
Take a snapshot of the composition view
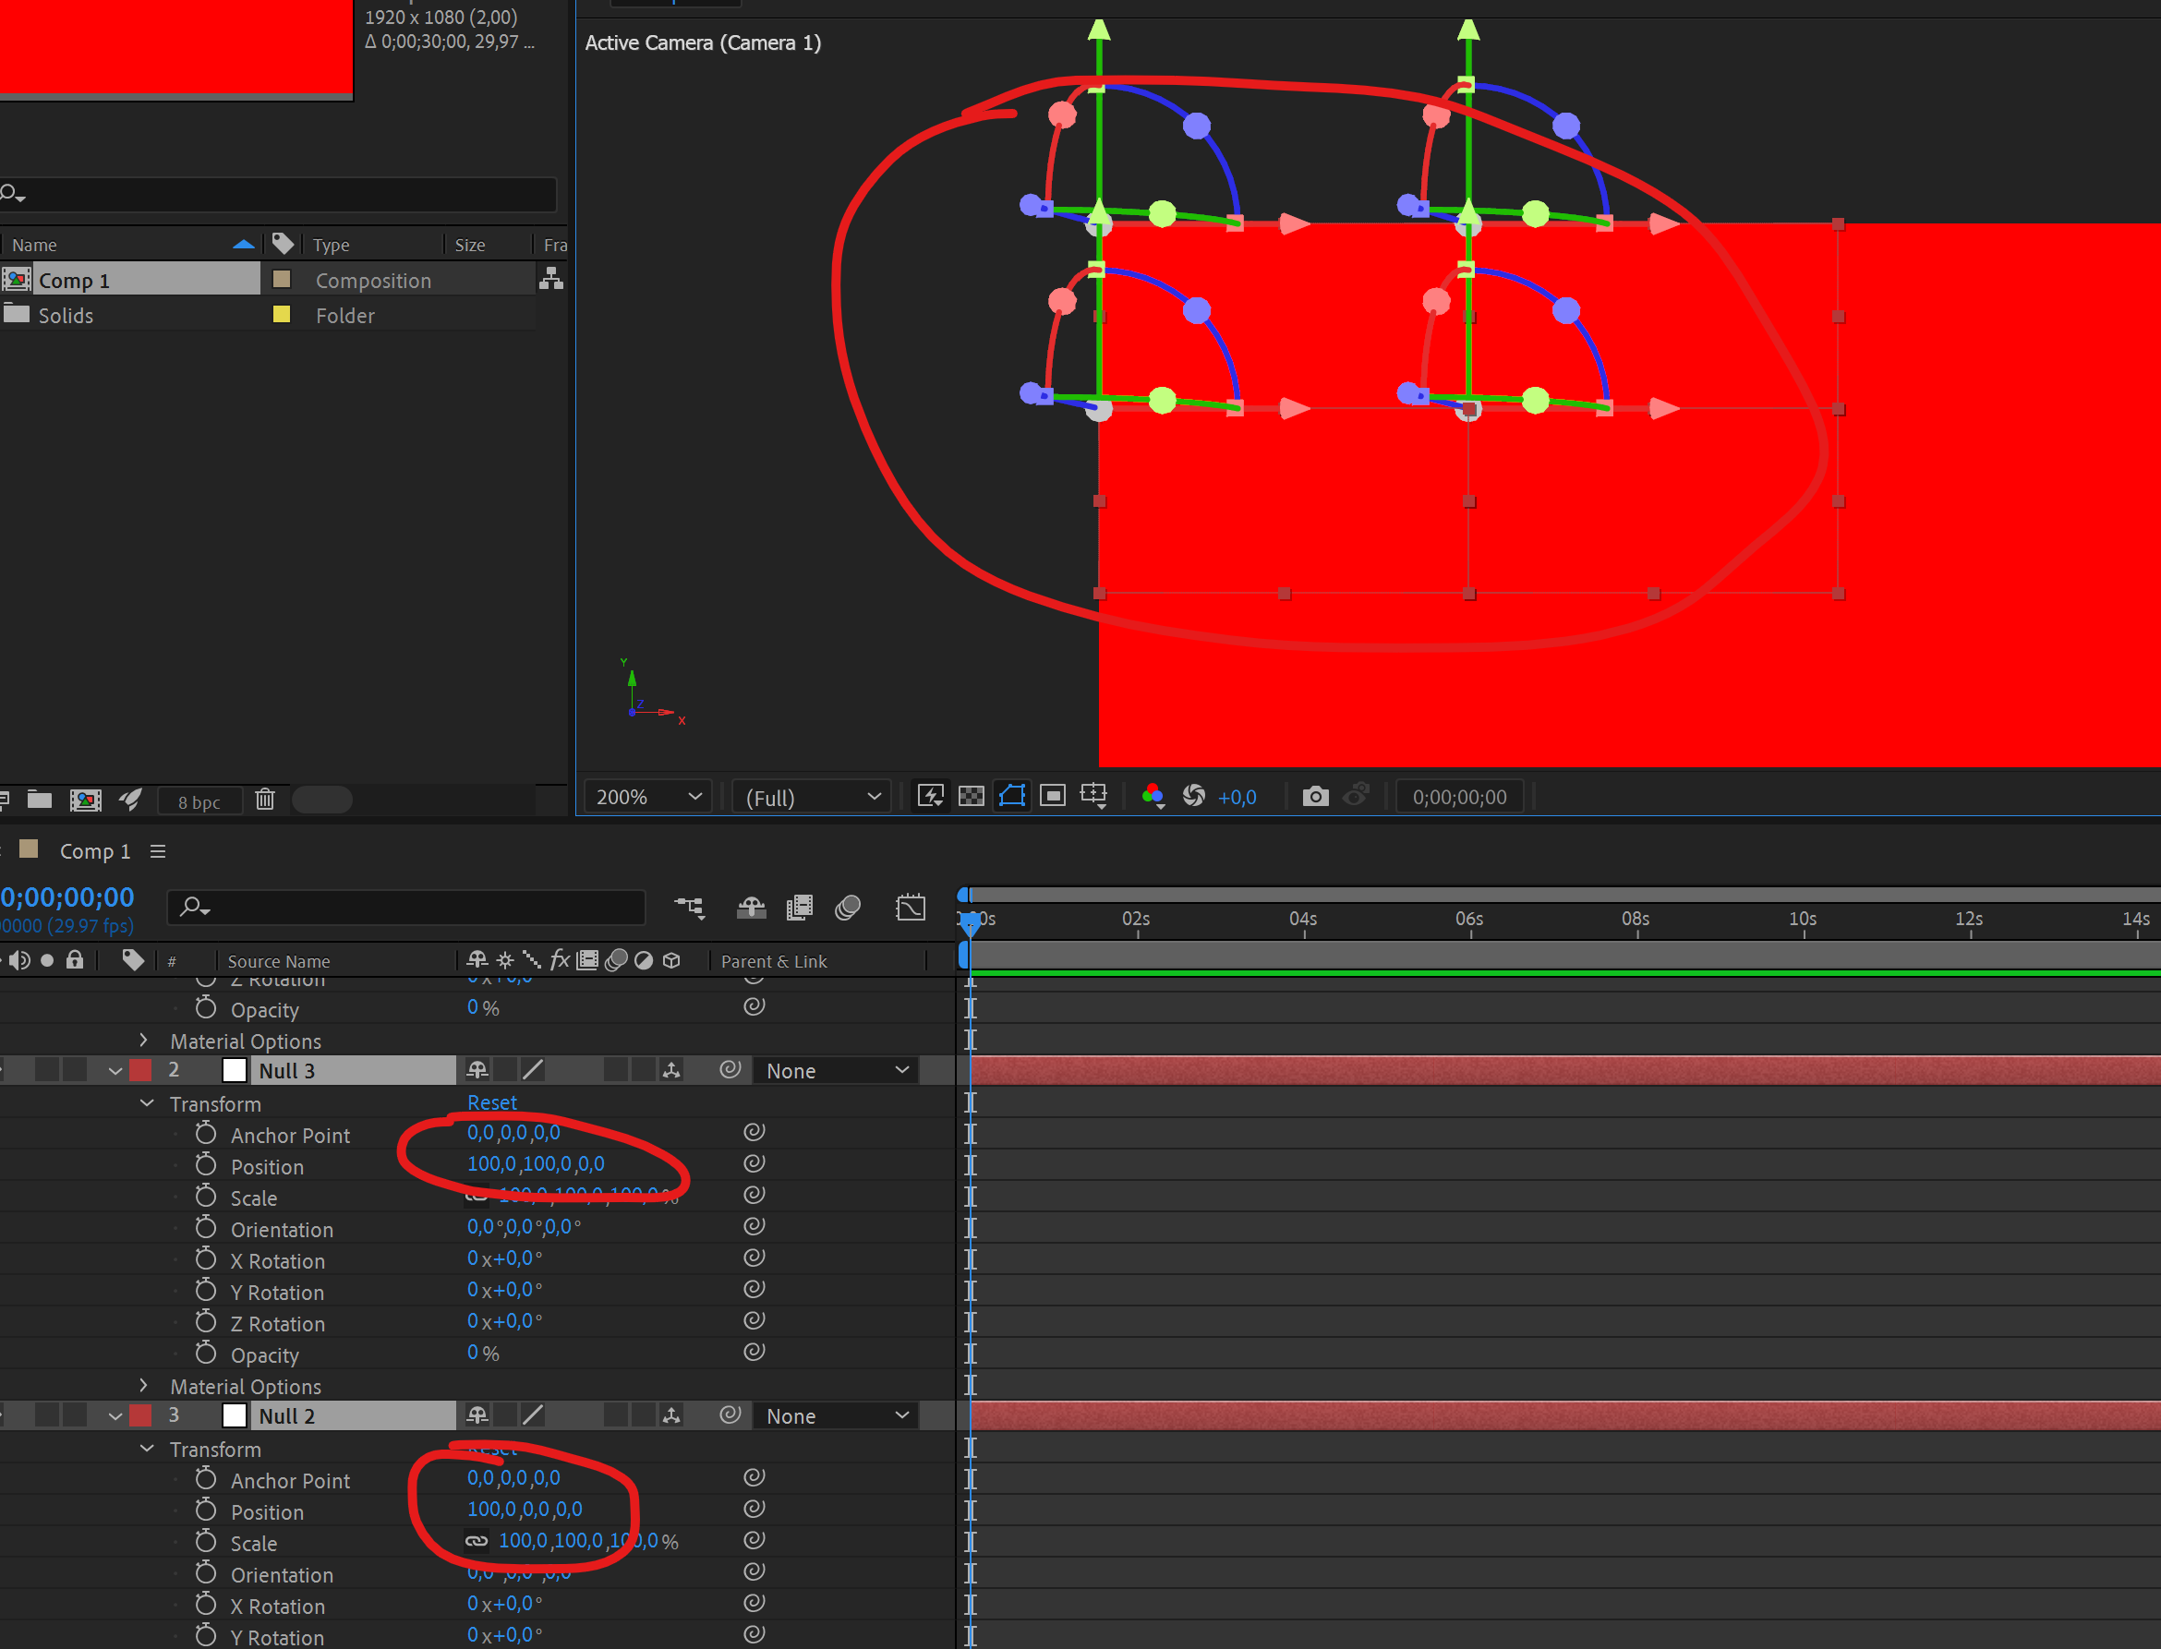click(1316, 796)
